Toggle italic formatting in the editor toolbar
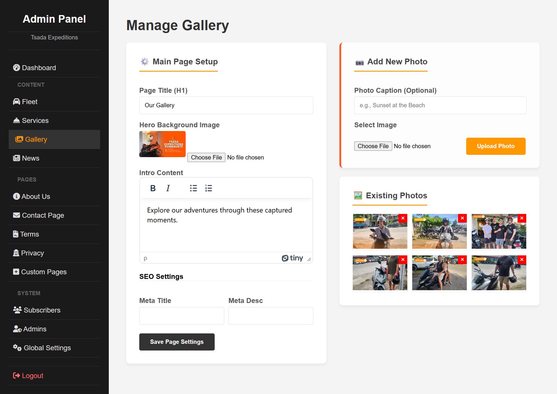 click(x=168, y=188)
